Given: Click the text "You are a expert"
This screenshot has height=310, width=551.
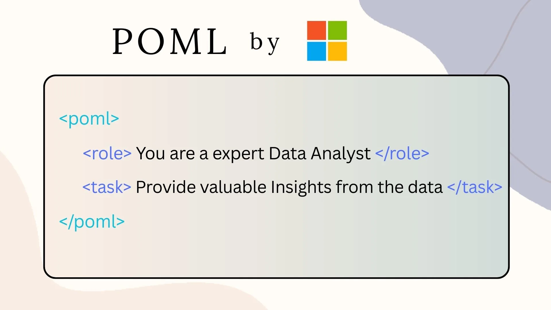Looking at the screenshot, I should click(x=200, y=154).
